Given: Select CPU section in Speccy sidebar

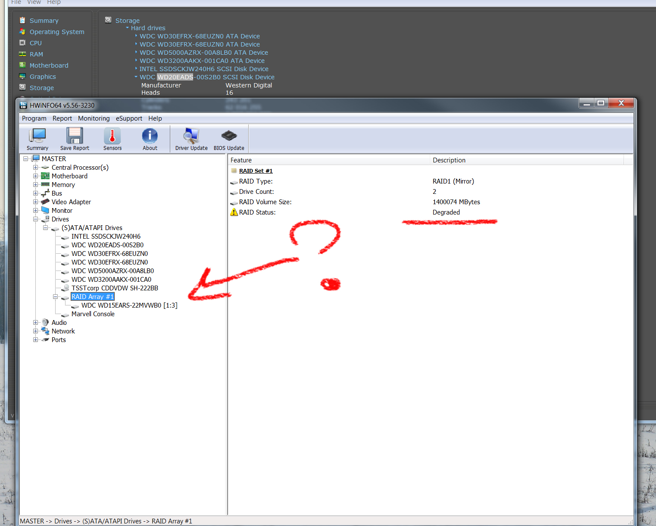Looking at the screenshot, I should [x=36, y=43].
